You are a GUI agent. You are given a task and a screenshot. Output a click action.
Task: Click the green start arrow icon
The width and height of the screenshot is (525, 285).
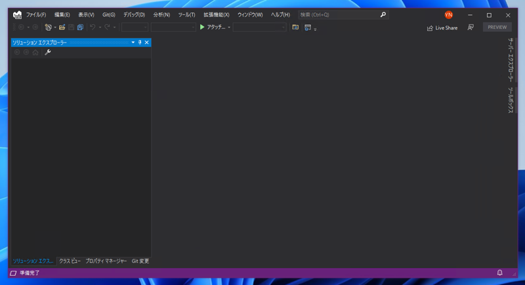tap(202, 27)
